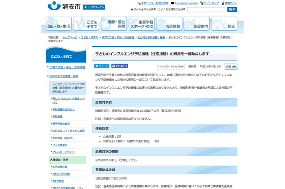The height and width of the screenshot is (189, 285).
Task: Click the 費用助成金額 section heading
Action: pos(165,170)
